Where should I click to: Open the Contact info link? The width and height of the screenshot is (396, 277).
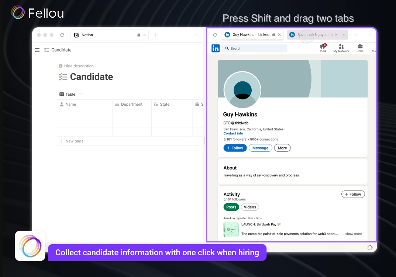coord(233,133)
